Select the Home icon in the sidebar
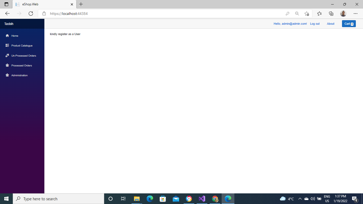 click(7, 36)
